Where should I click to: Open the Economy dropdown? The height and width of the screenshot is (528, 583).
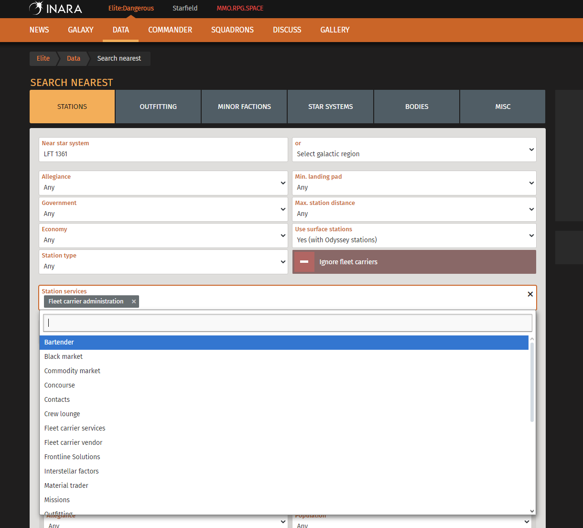pos(163,236)
